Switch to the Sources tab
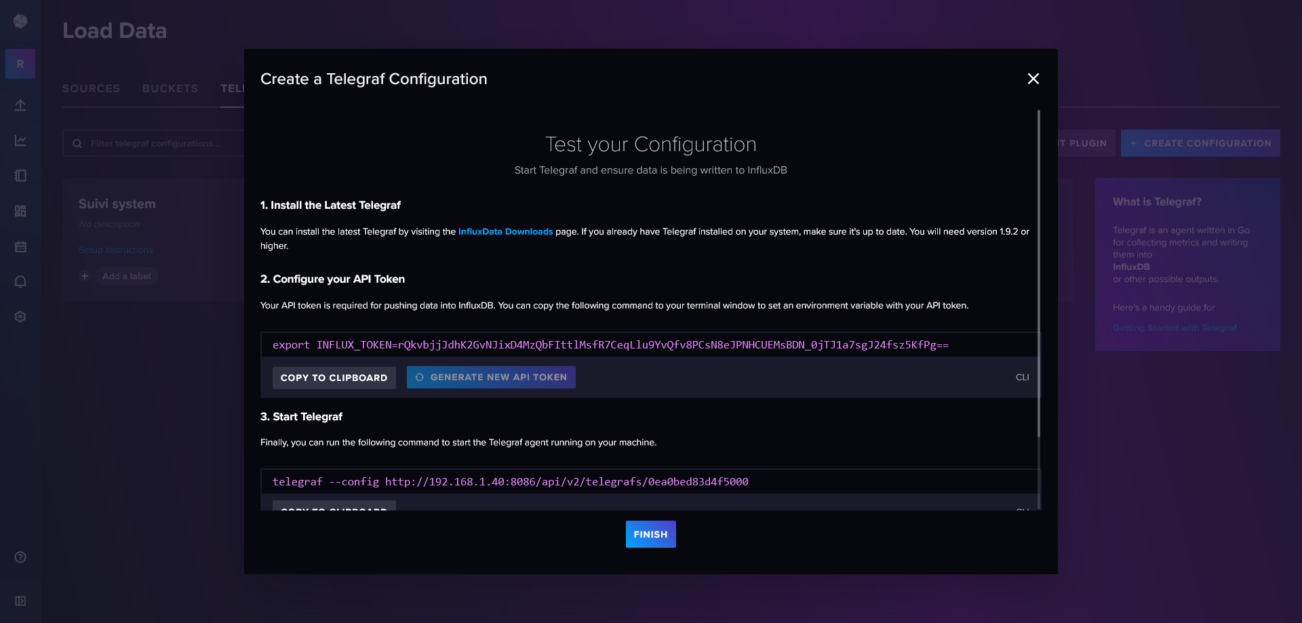Screen dimensions: 1302x623 (x=91, y=89)
